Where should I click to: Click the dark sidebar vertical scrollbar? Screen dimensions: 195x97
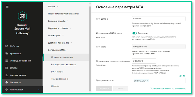43,71
